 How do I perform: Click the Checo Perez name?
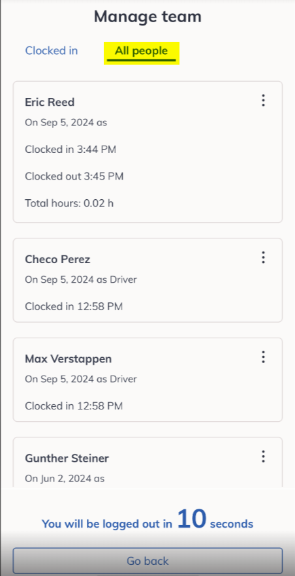pos(57,259)
